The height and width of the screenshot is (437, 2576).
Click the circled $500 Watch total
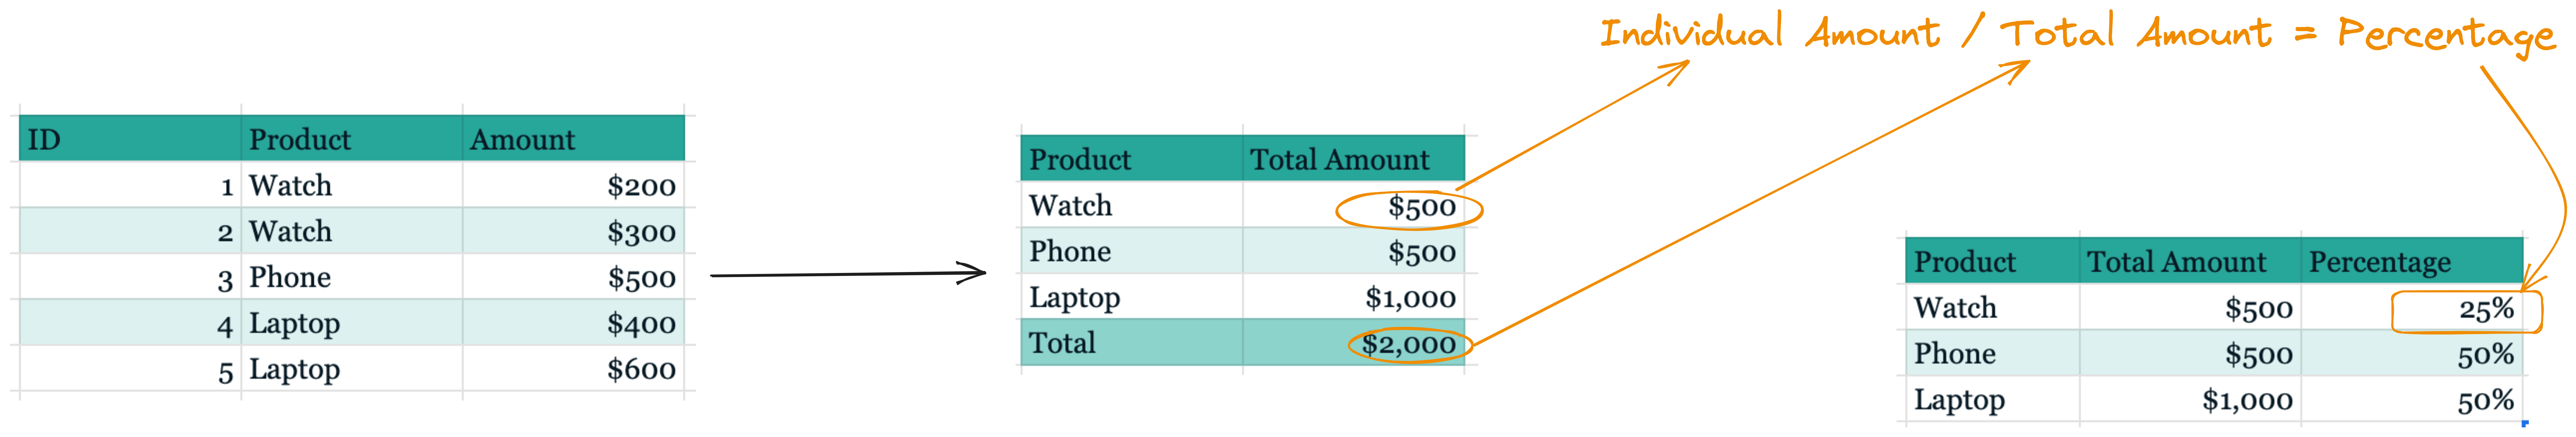click(x=1409, y=208)
